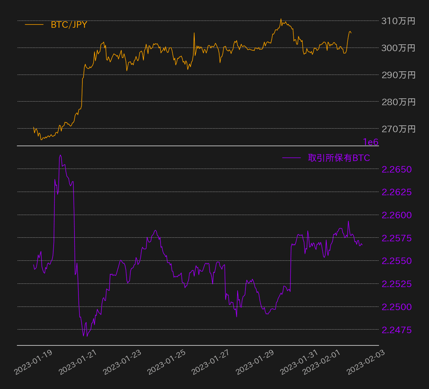Image resolution: width=429 pixels, height=389 pixels.
Task: Click the 280万円 y-axis tick label
Action: click(x=398, y=102)
